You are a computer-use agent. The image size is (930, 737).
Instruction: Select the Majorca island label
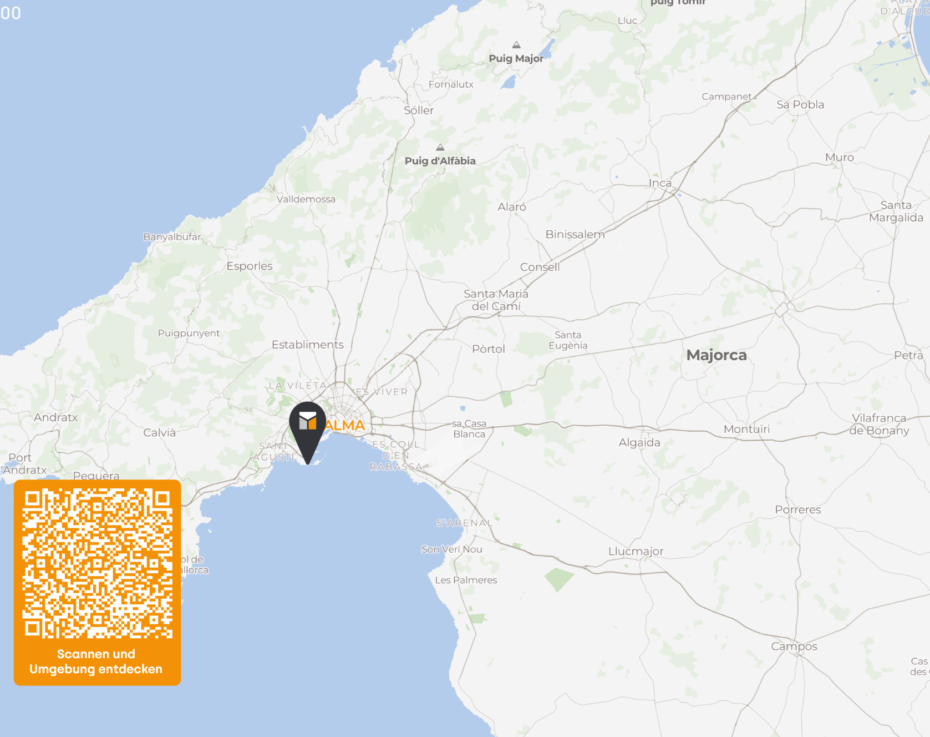click(716, 355)
